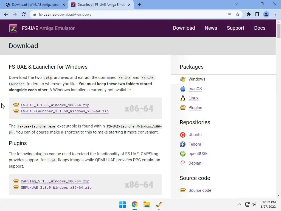Expand tab search chevron in title bar

click(237, 4)
